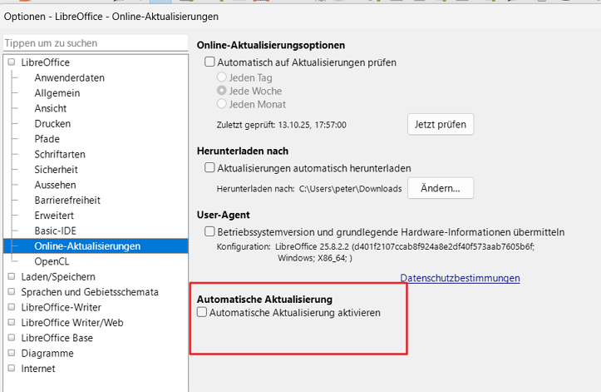Go to the 'Barrierefreiheit' settings entry
The height and width of the screenshot is (392, 601).
[67, 200]
